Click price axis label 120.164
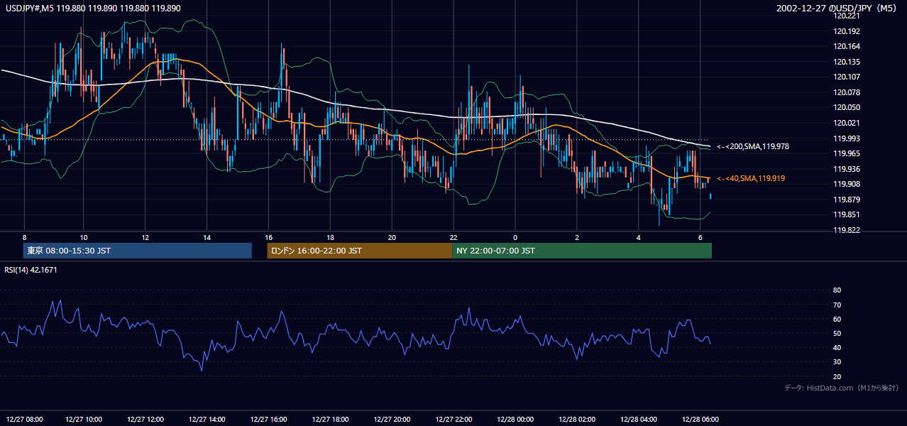This screenshot has width=907, height=426. coord(846,46)
